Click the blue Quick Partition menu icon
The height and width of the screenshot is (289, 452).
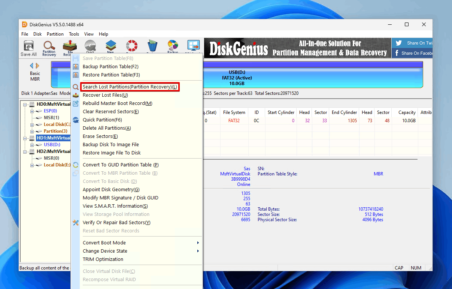(x=76, y=120)
